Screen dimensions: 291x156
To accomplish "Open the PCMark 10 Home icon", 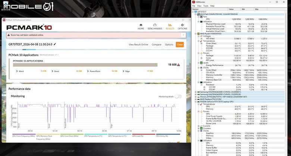I will click(x=141, y=25).
